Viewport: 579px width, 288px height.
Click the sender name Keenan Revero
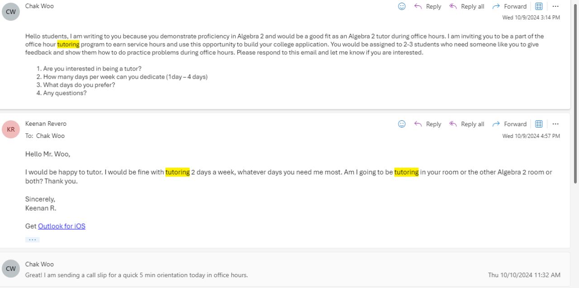tap(46, 123)
